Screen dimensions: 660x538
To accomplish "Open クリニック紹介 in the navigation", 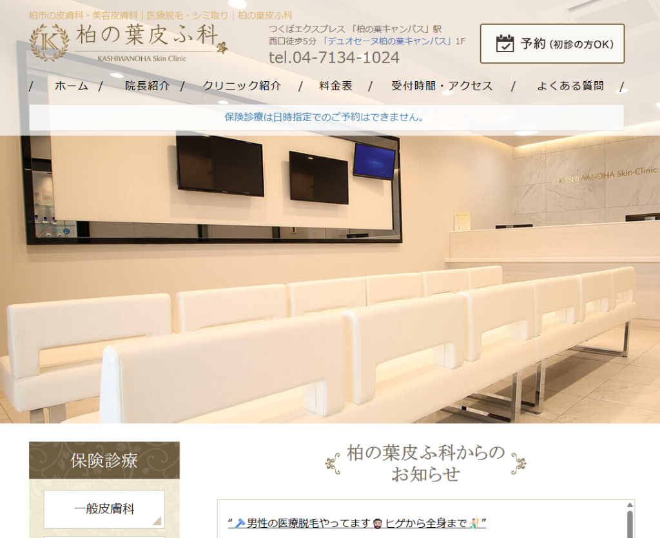I will 242,86.
